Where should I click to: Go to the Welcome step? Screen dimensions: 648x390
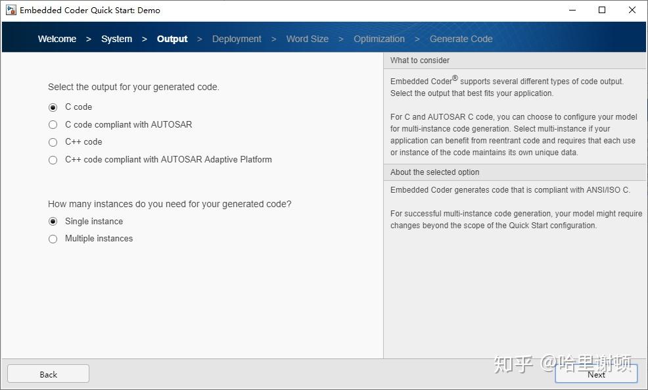57,39
